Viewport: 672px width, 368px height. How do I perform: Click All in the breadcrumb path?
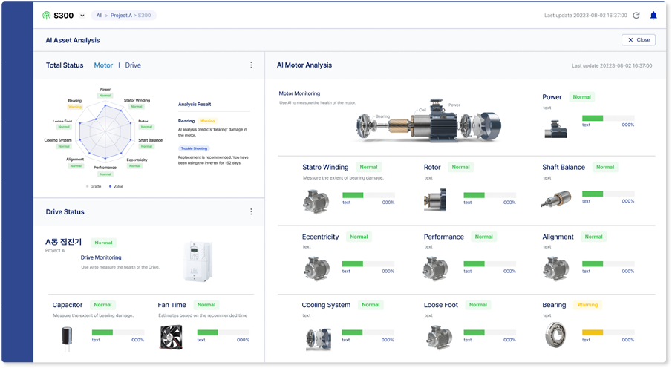click(100, 16)
